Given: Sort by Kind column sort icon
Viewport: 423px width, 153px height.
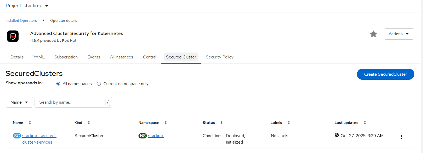Looking at the screenshot, I should click(89, 123).
